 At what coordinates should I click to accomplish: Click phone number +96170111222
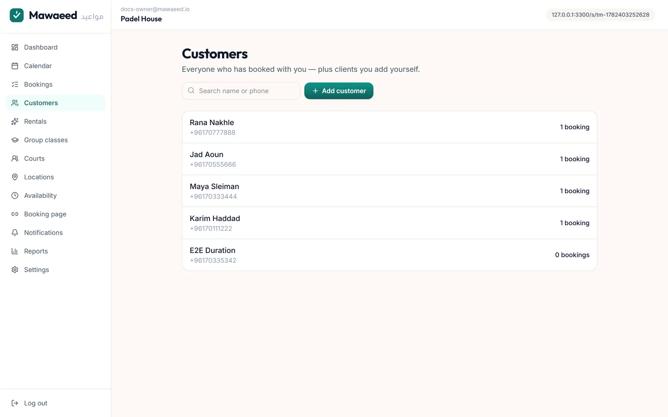[211, 228]
